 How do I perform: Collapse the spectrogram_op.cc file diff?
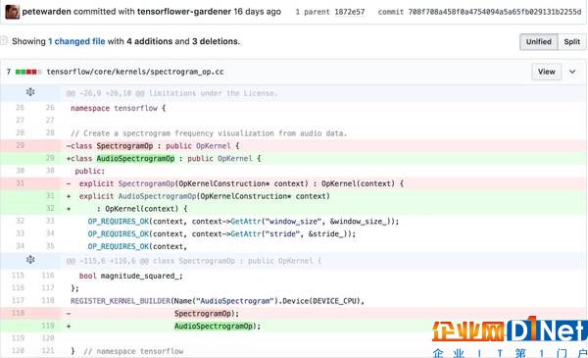(x=572, y=72)
